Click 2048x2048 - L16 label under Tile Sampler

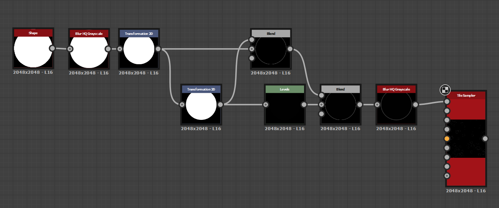pyautogui.click(x=466, y=191)
